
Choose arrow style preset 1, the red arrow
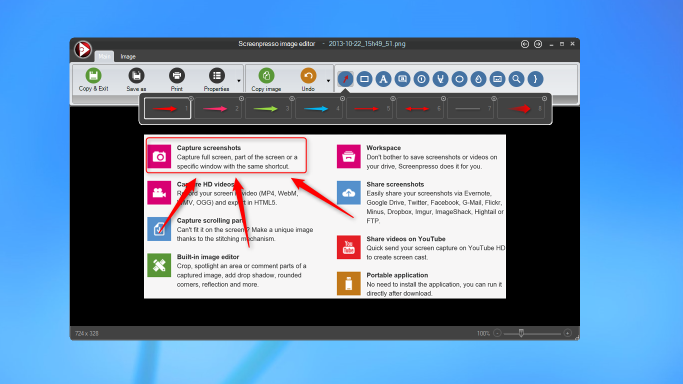pos(167,108)
